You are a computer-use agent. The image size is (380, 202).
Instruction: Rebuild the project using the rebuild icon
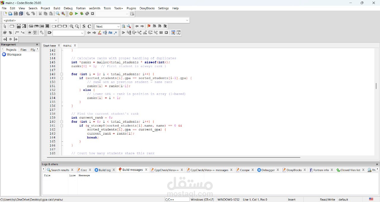point(87,14)
